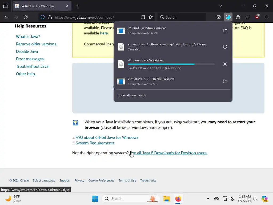The image size is (273, 205).
Task: Click the Firefox taskbar icon
Action: pyautogui.click(x=178, y=199)
